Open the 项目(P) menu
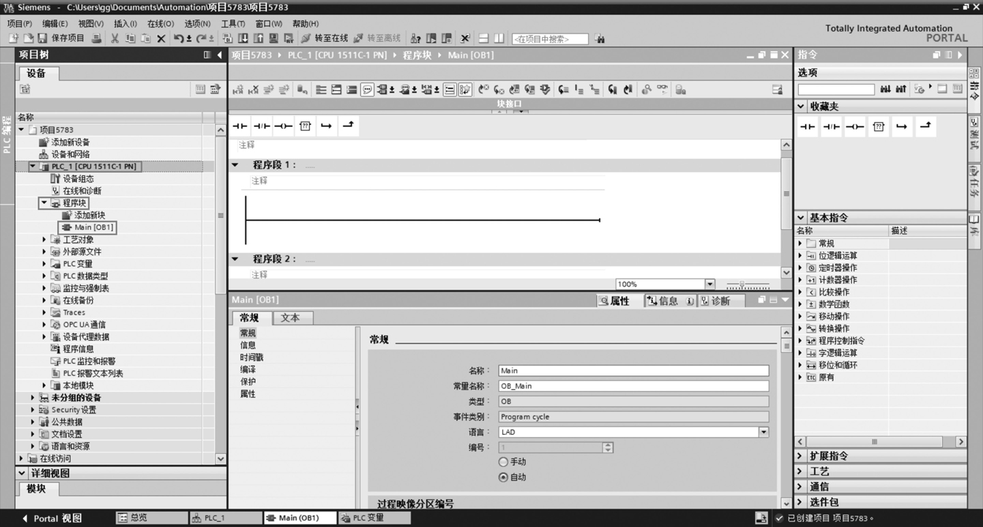The width and height of the screenshot is (983, 527). pos(19,23)
